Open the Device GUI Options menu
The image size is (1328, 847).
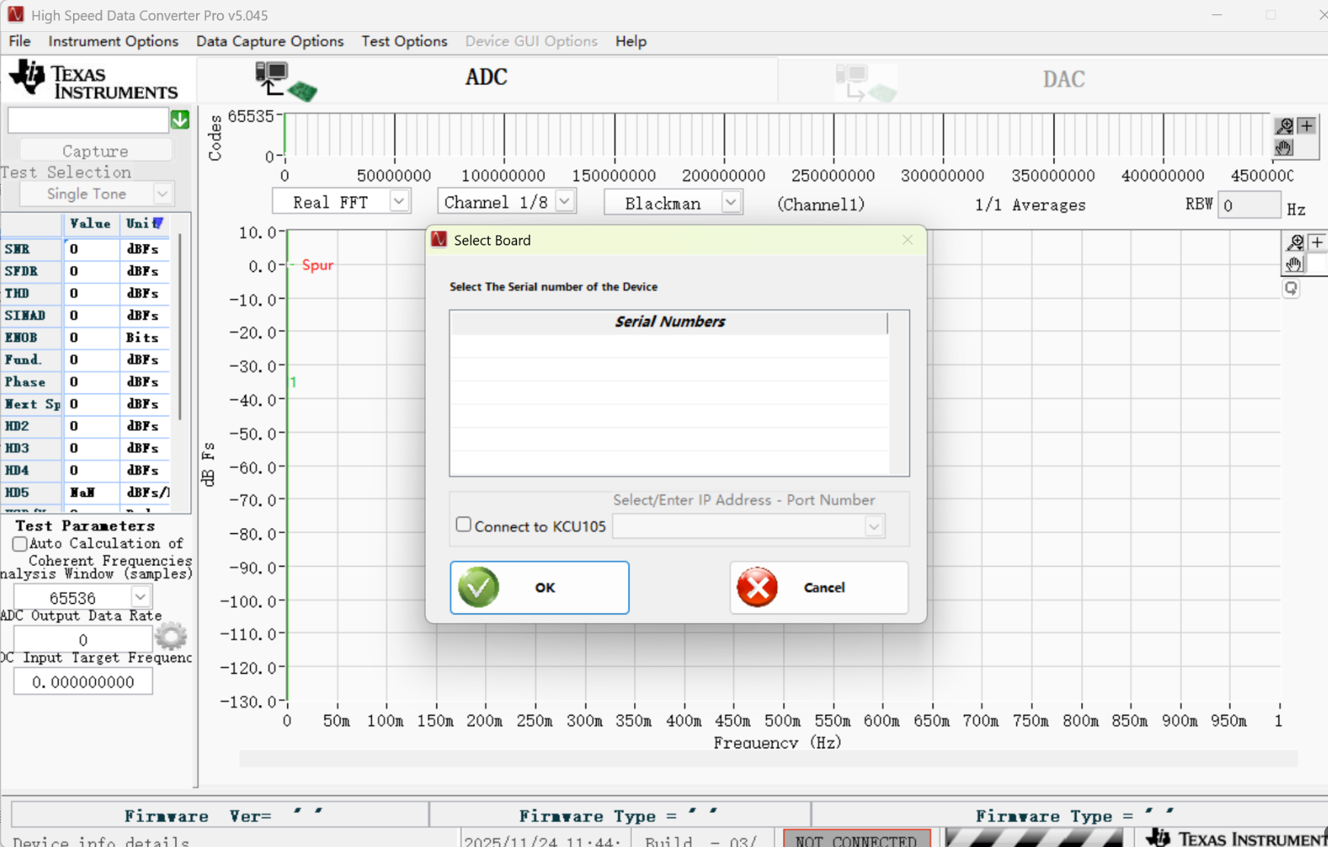[x=531, y=41]
